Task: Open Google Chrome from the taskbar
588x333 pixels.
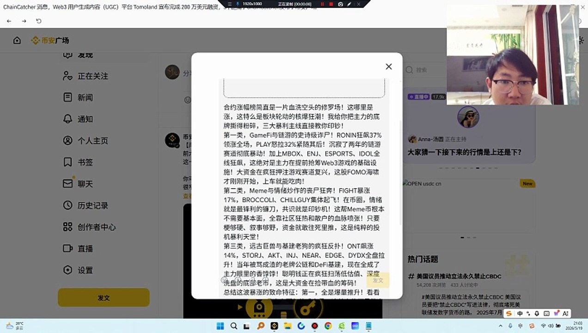Action: (328, 326)
